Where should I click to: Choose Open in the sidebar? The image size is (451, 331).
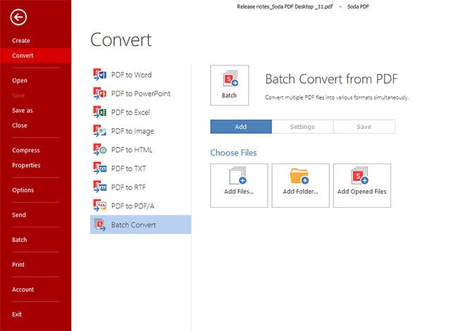pos(20,80)
